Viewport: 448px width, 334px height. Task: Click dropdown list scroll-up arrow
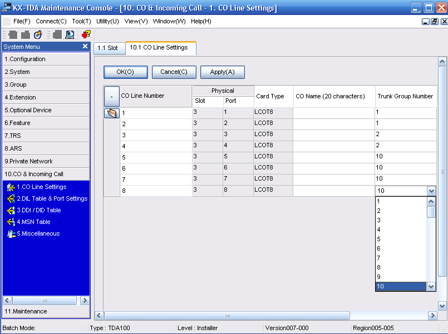point(431,202)
